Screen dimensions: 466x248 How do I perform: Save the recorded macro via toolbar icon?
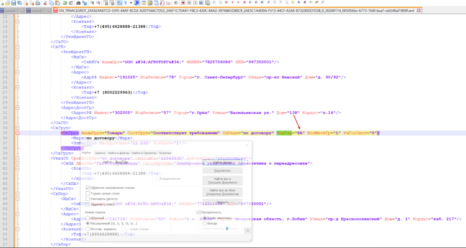[207, 3]
